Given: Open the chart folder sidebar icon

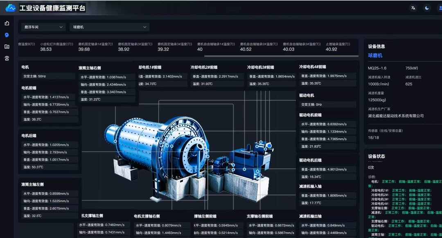Looking at the screenshot, I should click(x=7, y=47).
